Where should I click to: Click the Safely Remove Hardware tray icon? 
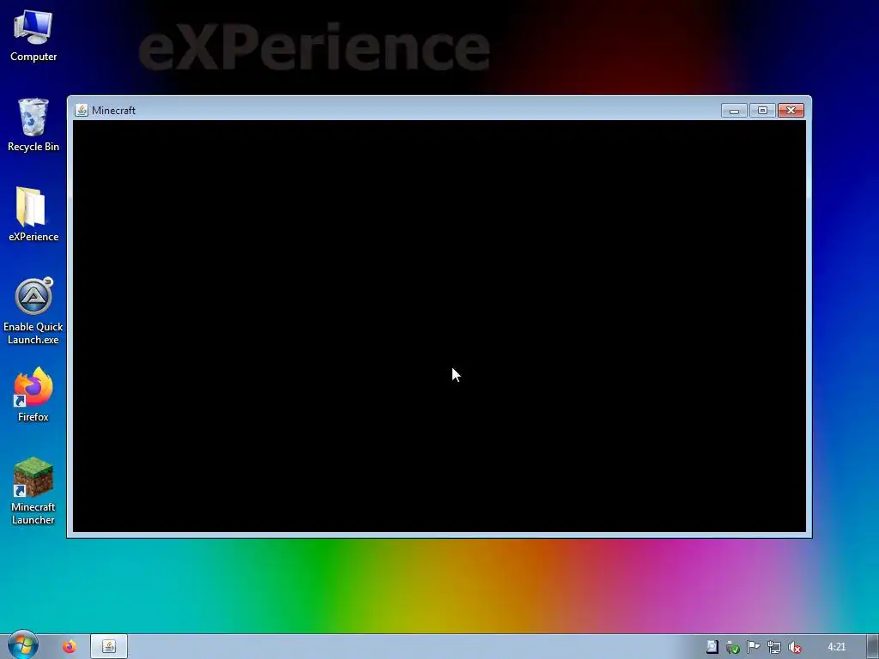pos(732,647)
